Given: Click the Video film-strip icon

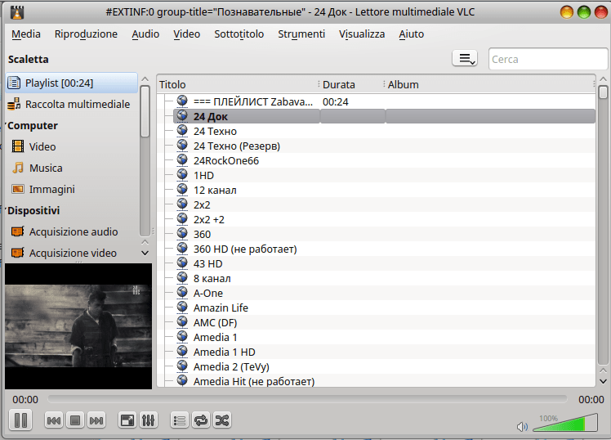Looking at the screenshot, I should (x=17, y=146).
